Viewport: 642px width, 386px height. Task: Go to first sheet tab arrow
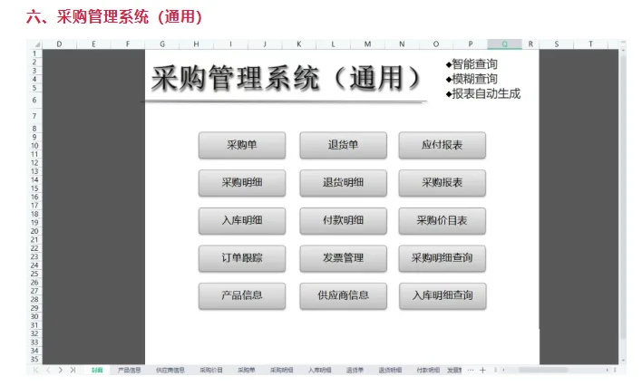[x=35, y=370]
